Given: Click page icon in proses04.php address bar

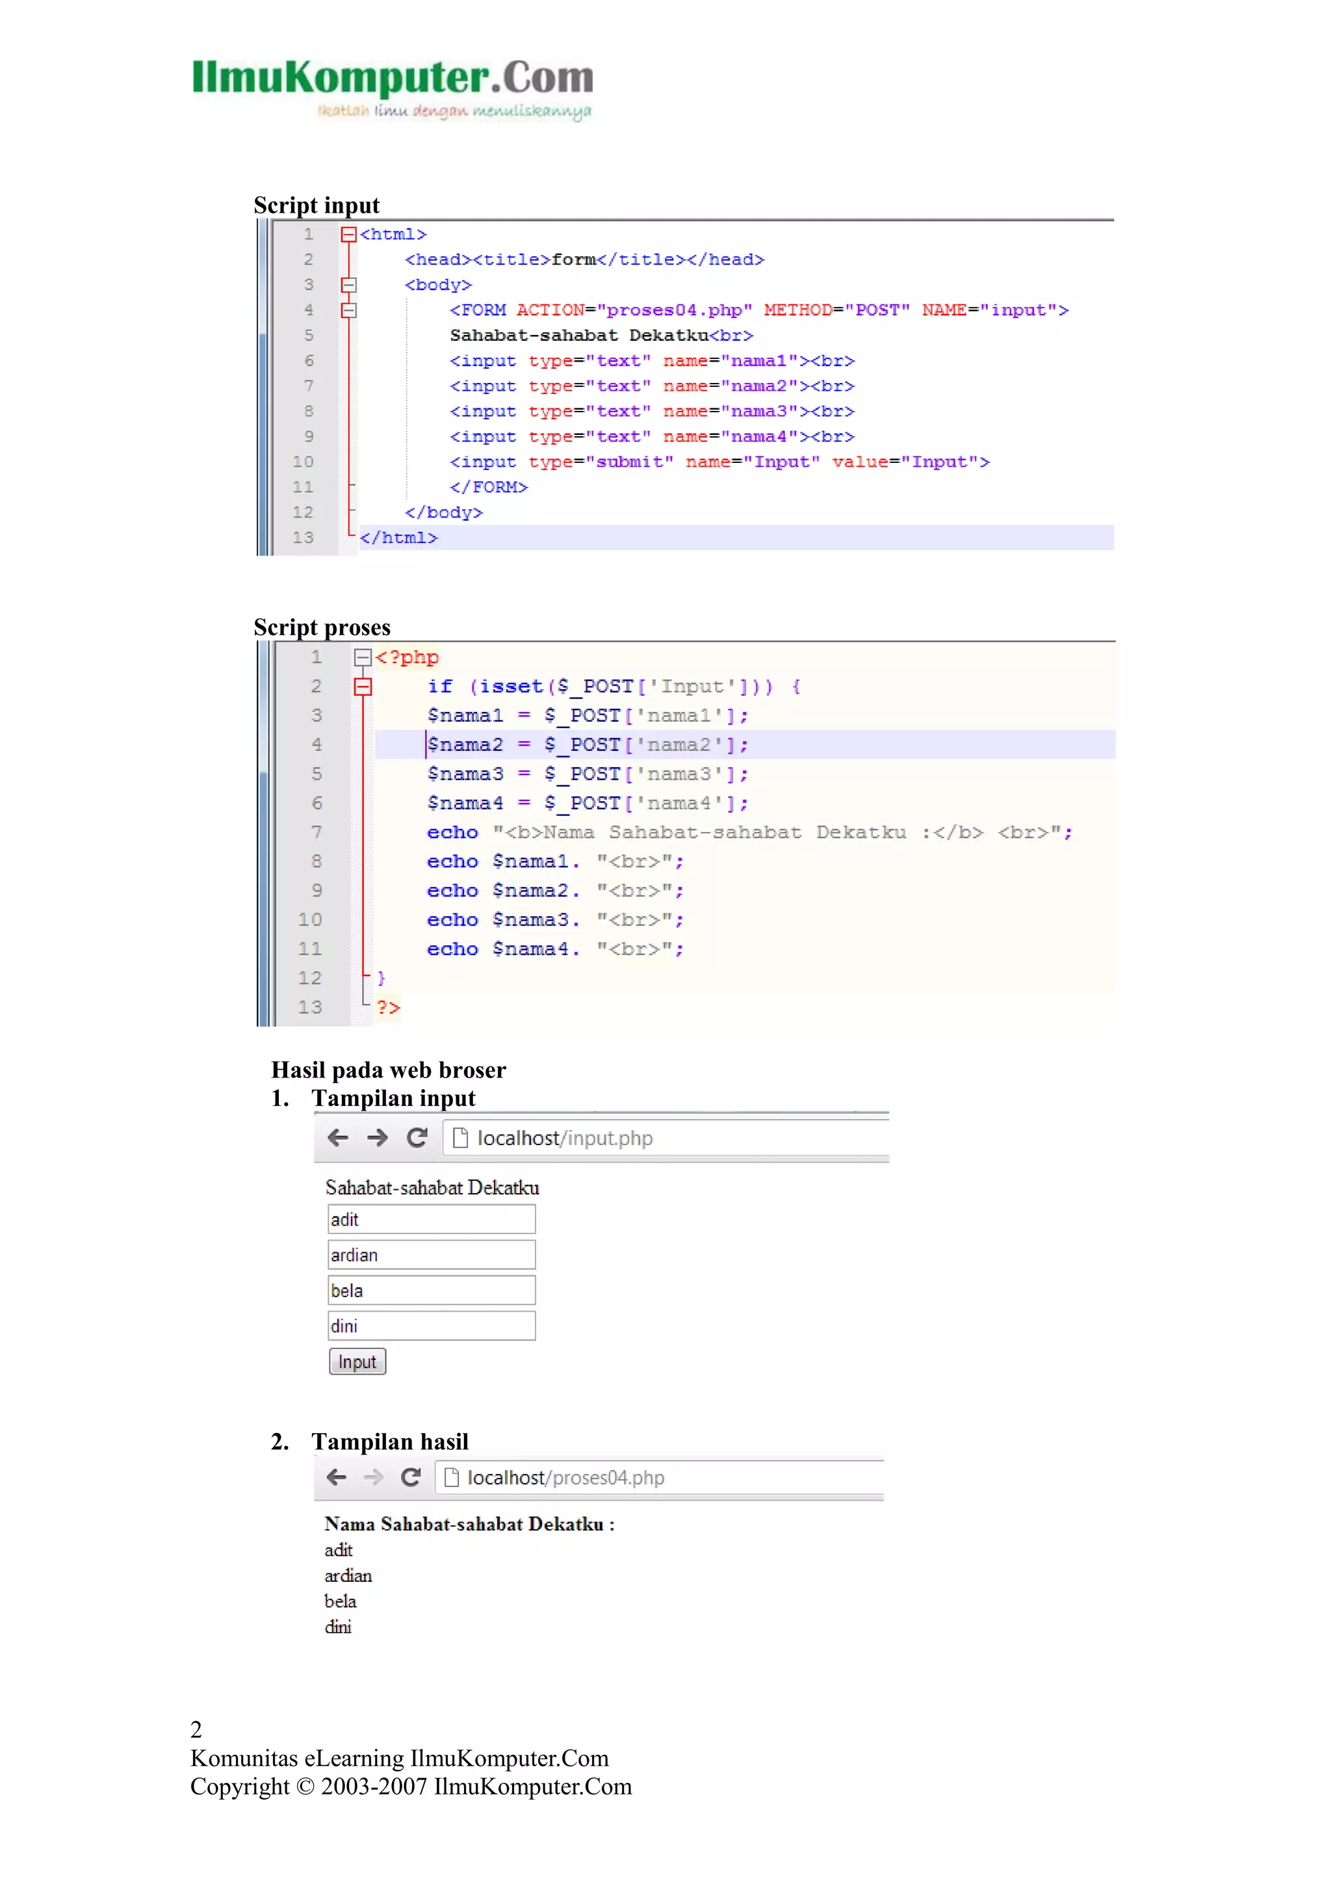Looking at the screenshot, I should click(x=451, y=1477).
